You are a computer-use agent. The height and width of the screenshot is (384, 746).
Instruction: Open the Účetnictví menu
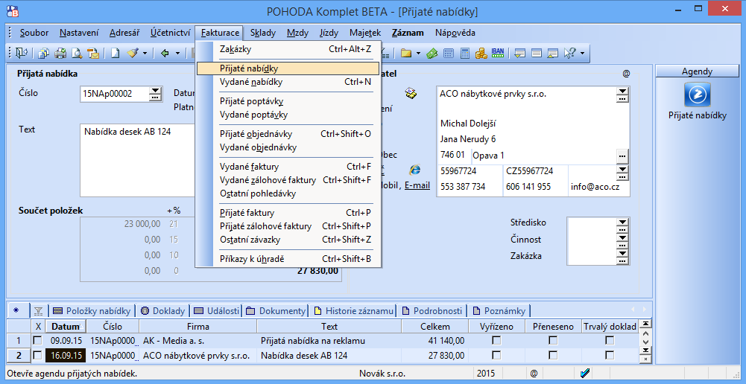click(x=170, y=33)
